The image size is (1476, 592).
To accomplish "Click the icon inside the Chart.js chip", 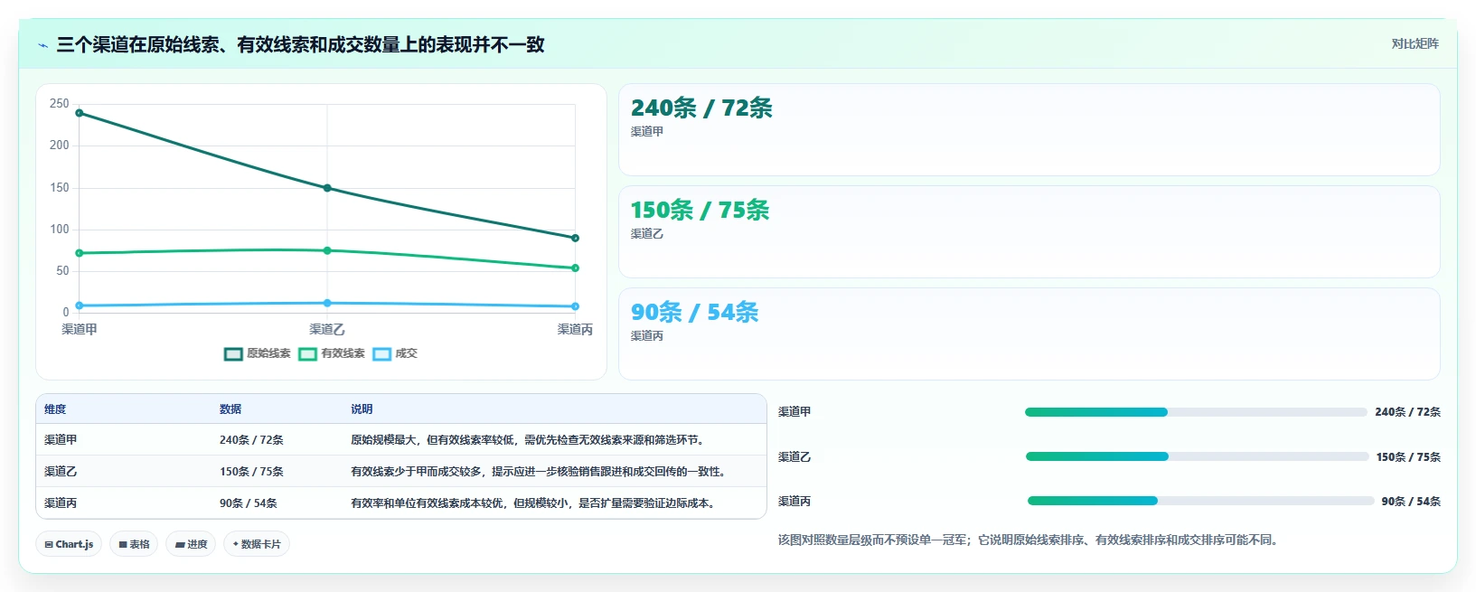I will (49, 545).
